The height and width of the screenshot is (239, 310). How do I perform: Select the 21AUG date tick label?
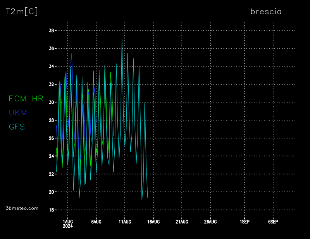[182, 222]
